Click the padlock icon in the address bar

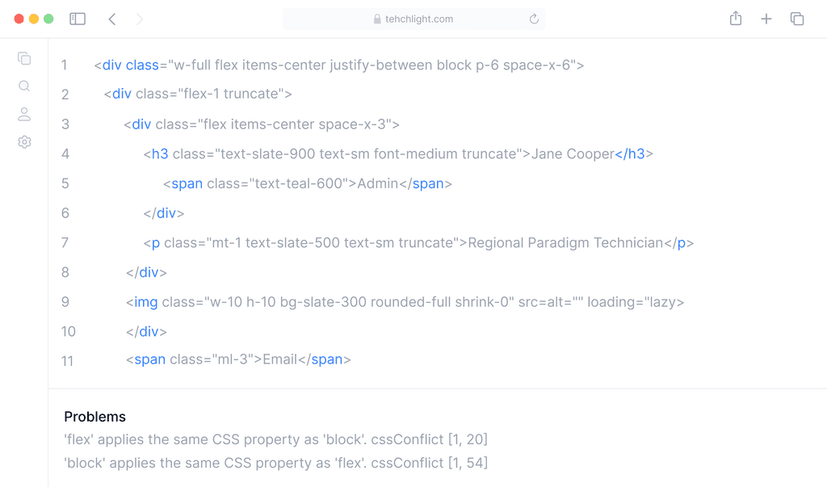[x=377, y=19]
